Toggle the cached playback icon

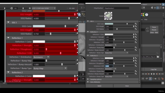tap(150, 79)
